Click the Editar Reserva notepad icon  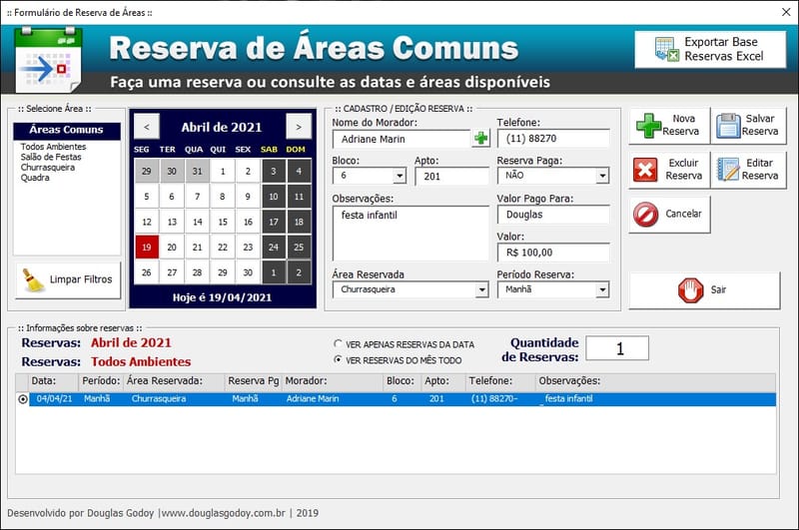728,170
